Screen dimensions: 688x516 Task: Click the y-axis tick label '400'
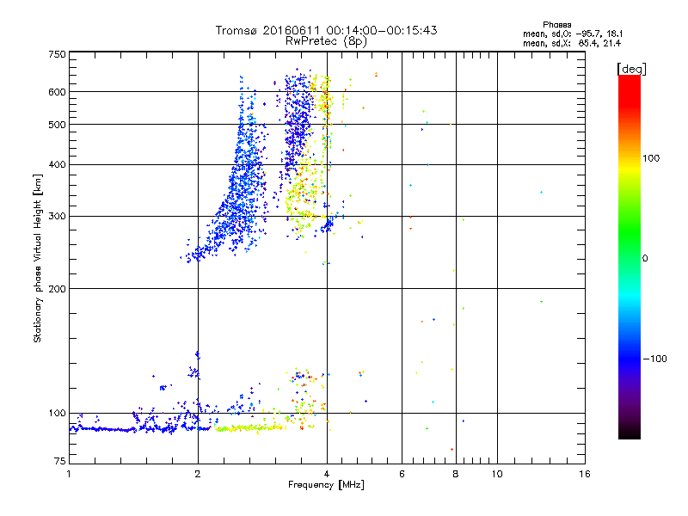(x=57, y=164)
